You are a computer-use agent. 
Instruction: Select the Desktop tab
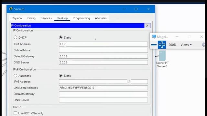[x=62, y=18]
